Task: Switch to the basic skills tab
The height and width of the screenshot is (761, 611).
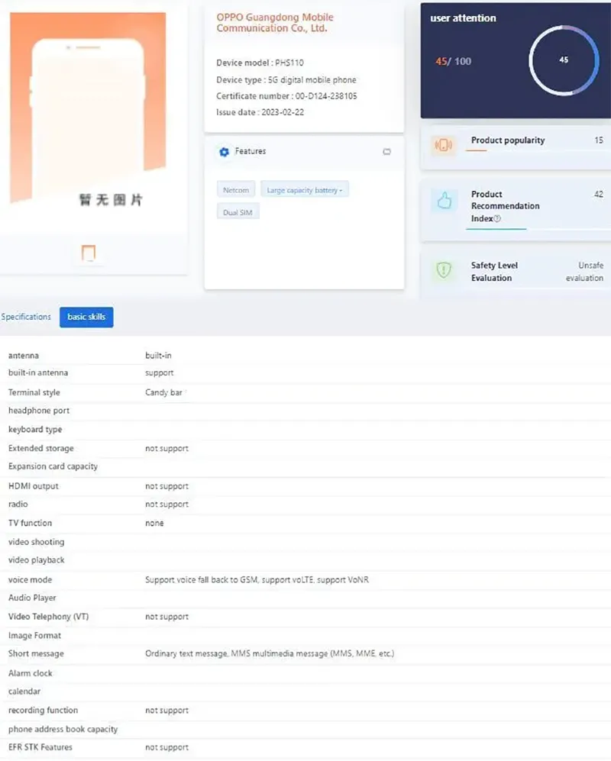Action: click(x=86, y=317)
